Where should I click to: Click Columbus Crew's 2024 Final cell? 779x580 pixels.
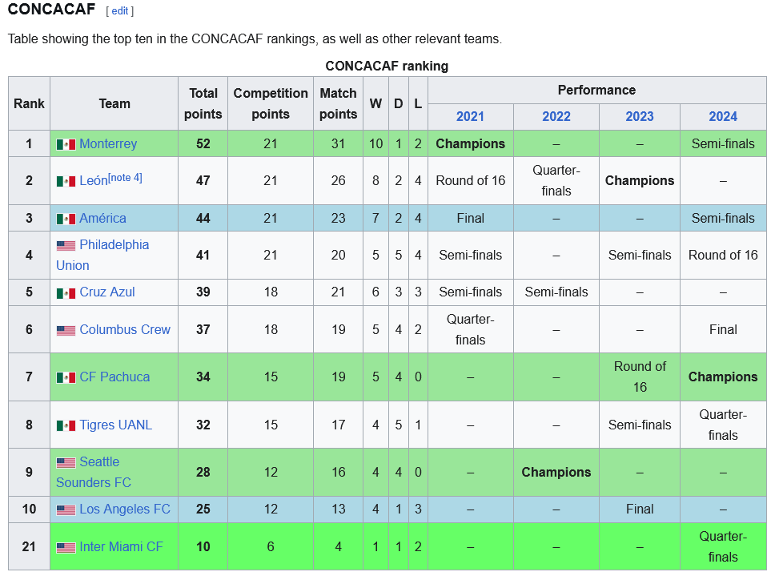click(723, 329)
